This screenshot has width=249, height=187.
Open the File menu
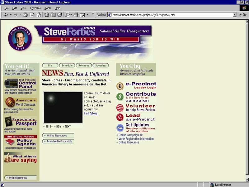7,8
